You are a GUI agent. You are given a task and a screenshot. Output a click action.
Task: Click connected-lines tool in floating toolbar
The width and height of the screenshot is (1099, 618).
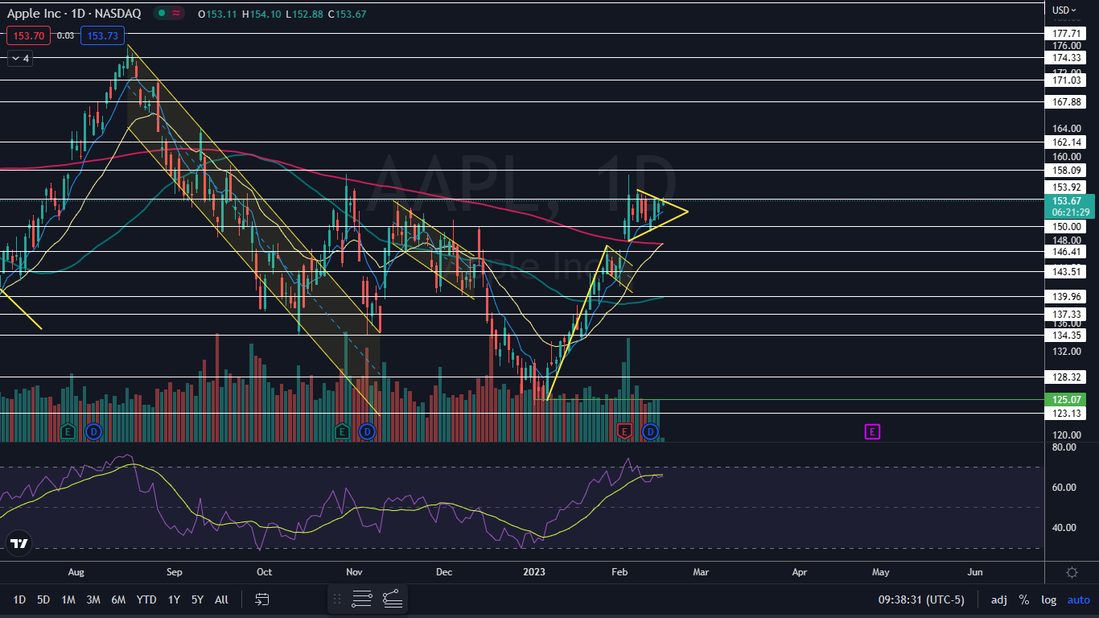(x=392, y=599)
